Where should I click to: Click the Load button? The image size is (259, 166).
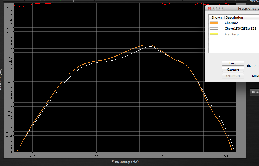point(233,63)
